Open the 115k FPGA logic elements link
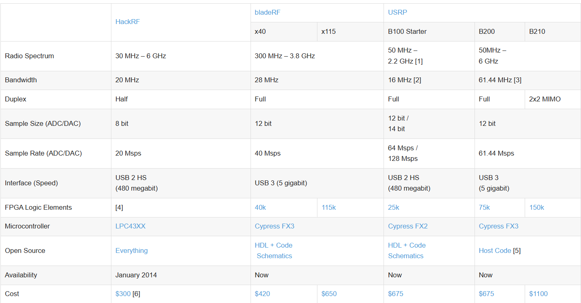581x303 pixels. pos(328,208)
